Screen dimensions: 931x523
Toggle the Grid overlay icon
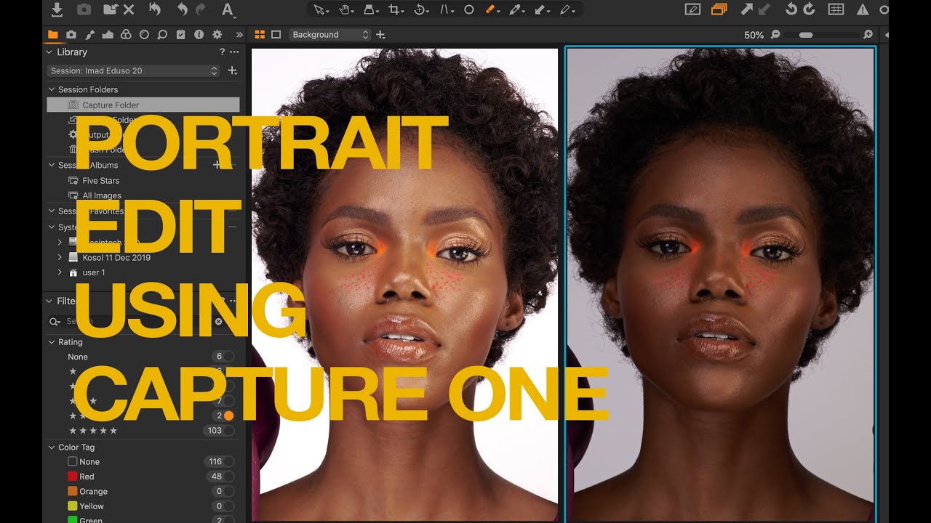836,10
